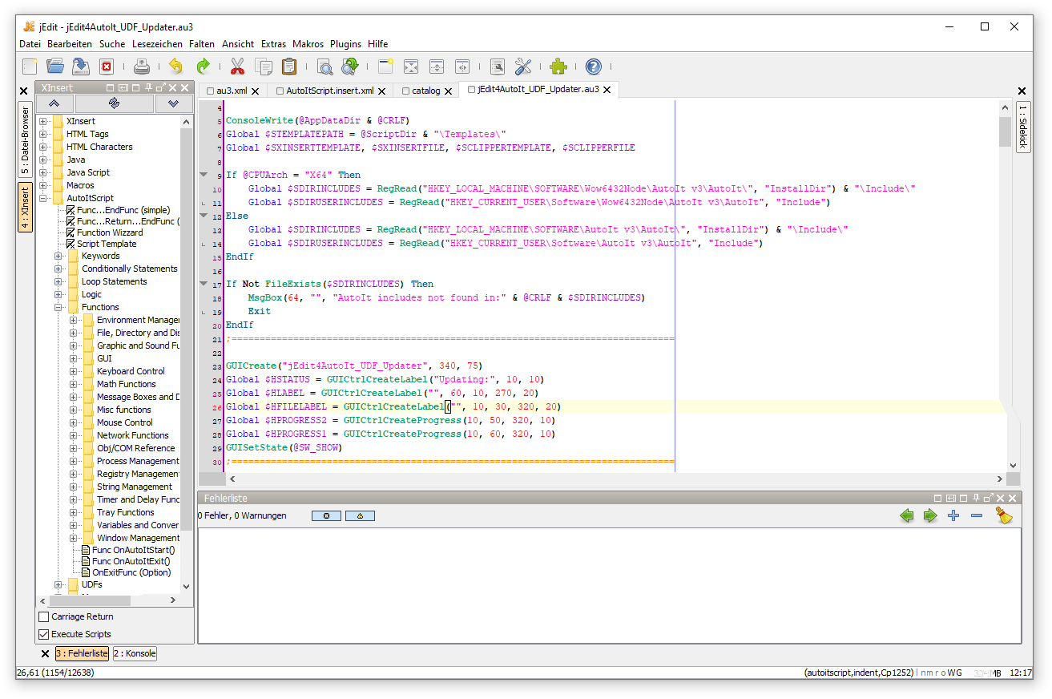Screen dimensions: 1052x699
Task: Click the Cut scissors icon
Action: [237, 67]
